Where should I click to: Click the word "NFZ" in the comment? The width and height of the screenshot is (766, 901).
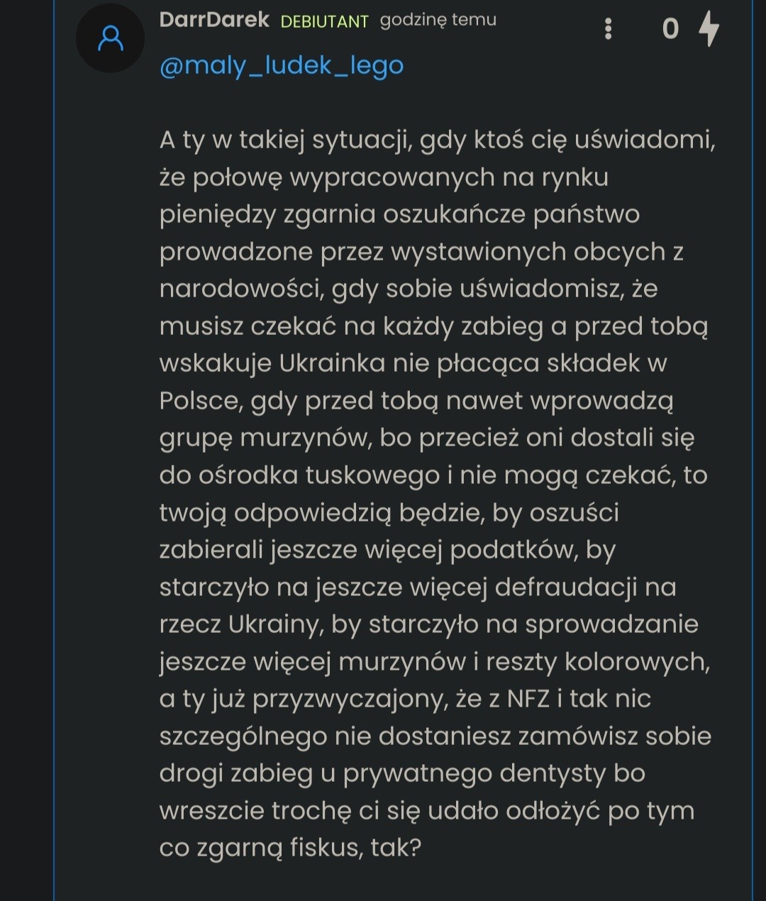tap(528, 699)
